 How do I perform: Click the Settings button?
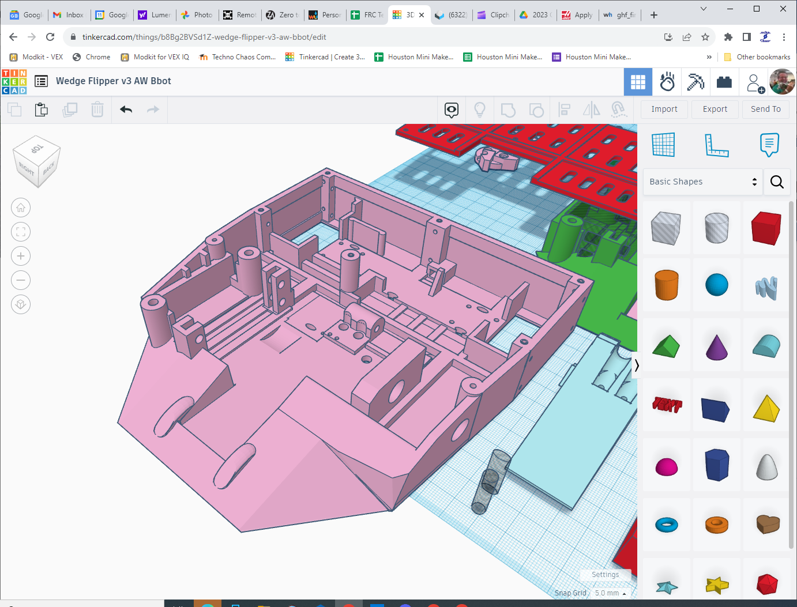pos(605,575)
